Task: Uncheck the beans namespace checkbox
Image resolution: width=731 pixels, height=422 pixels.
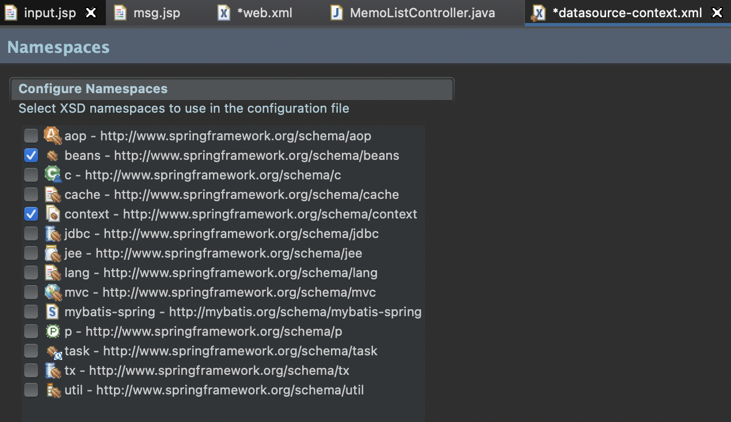Action: pyautogui.click(x=31, y=155)
